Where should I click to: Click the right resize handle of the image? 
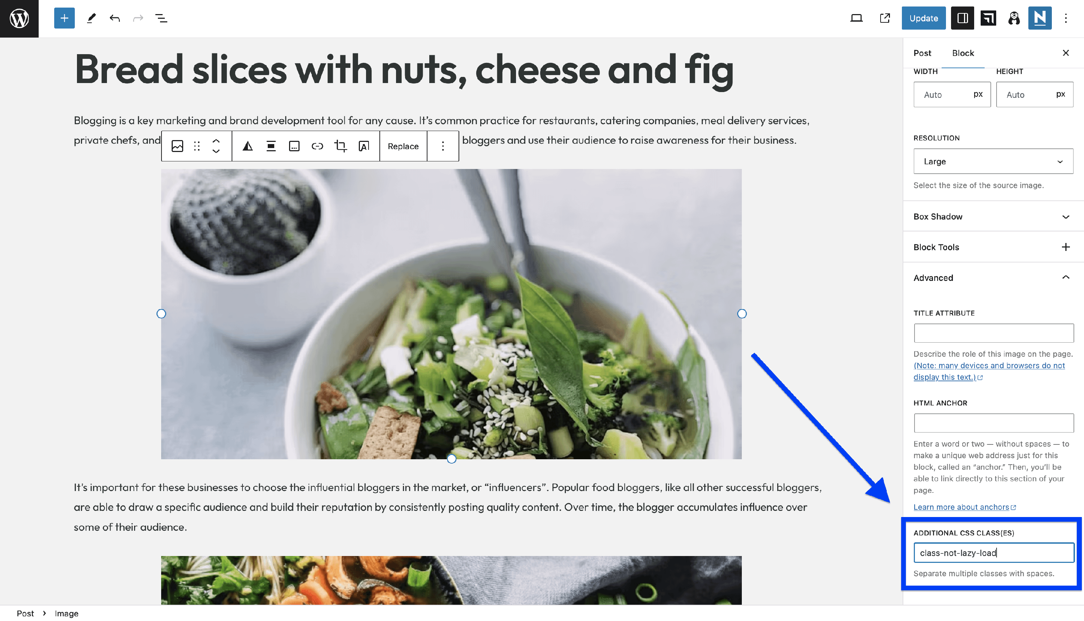(x=742, y=314)
